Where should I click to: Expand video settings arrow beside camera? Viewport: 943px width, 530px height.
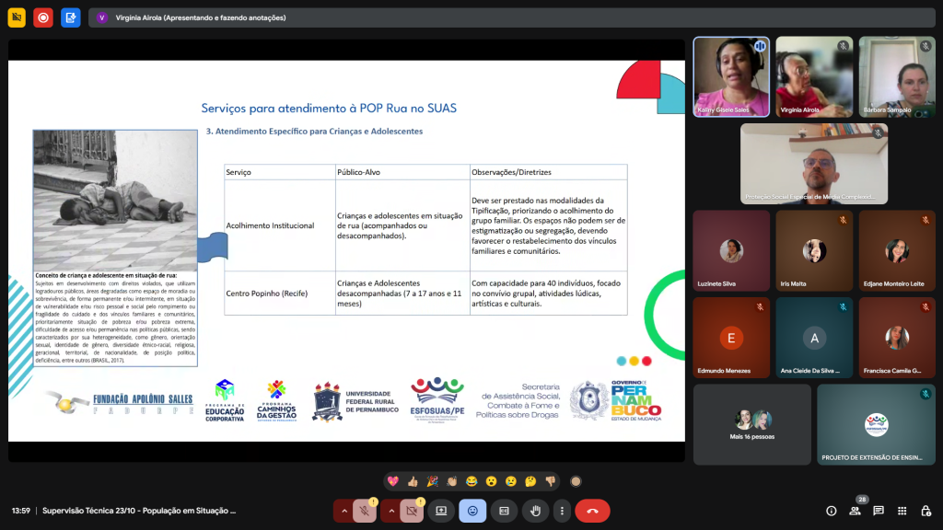point(390,511)
